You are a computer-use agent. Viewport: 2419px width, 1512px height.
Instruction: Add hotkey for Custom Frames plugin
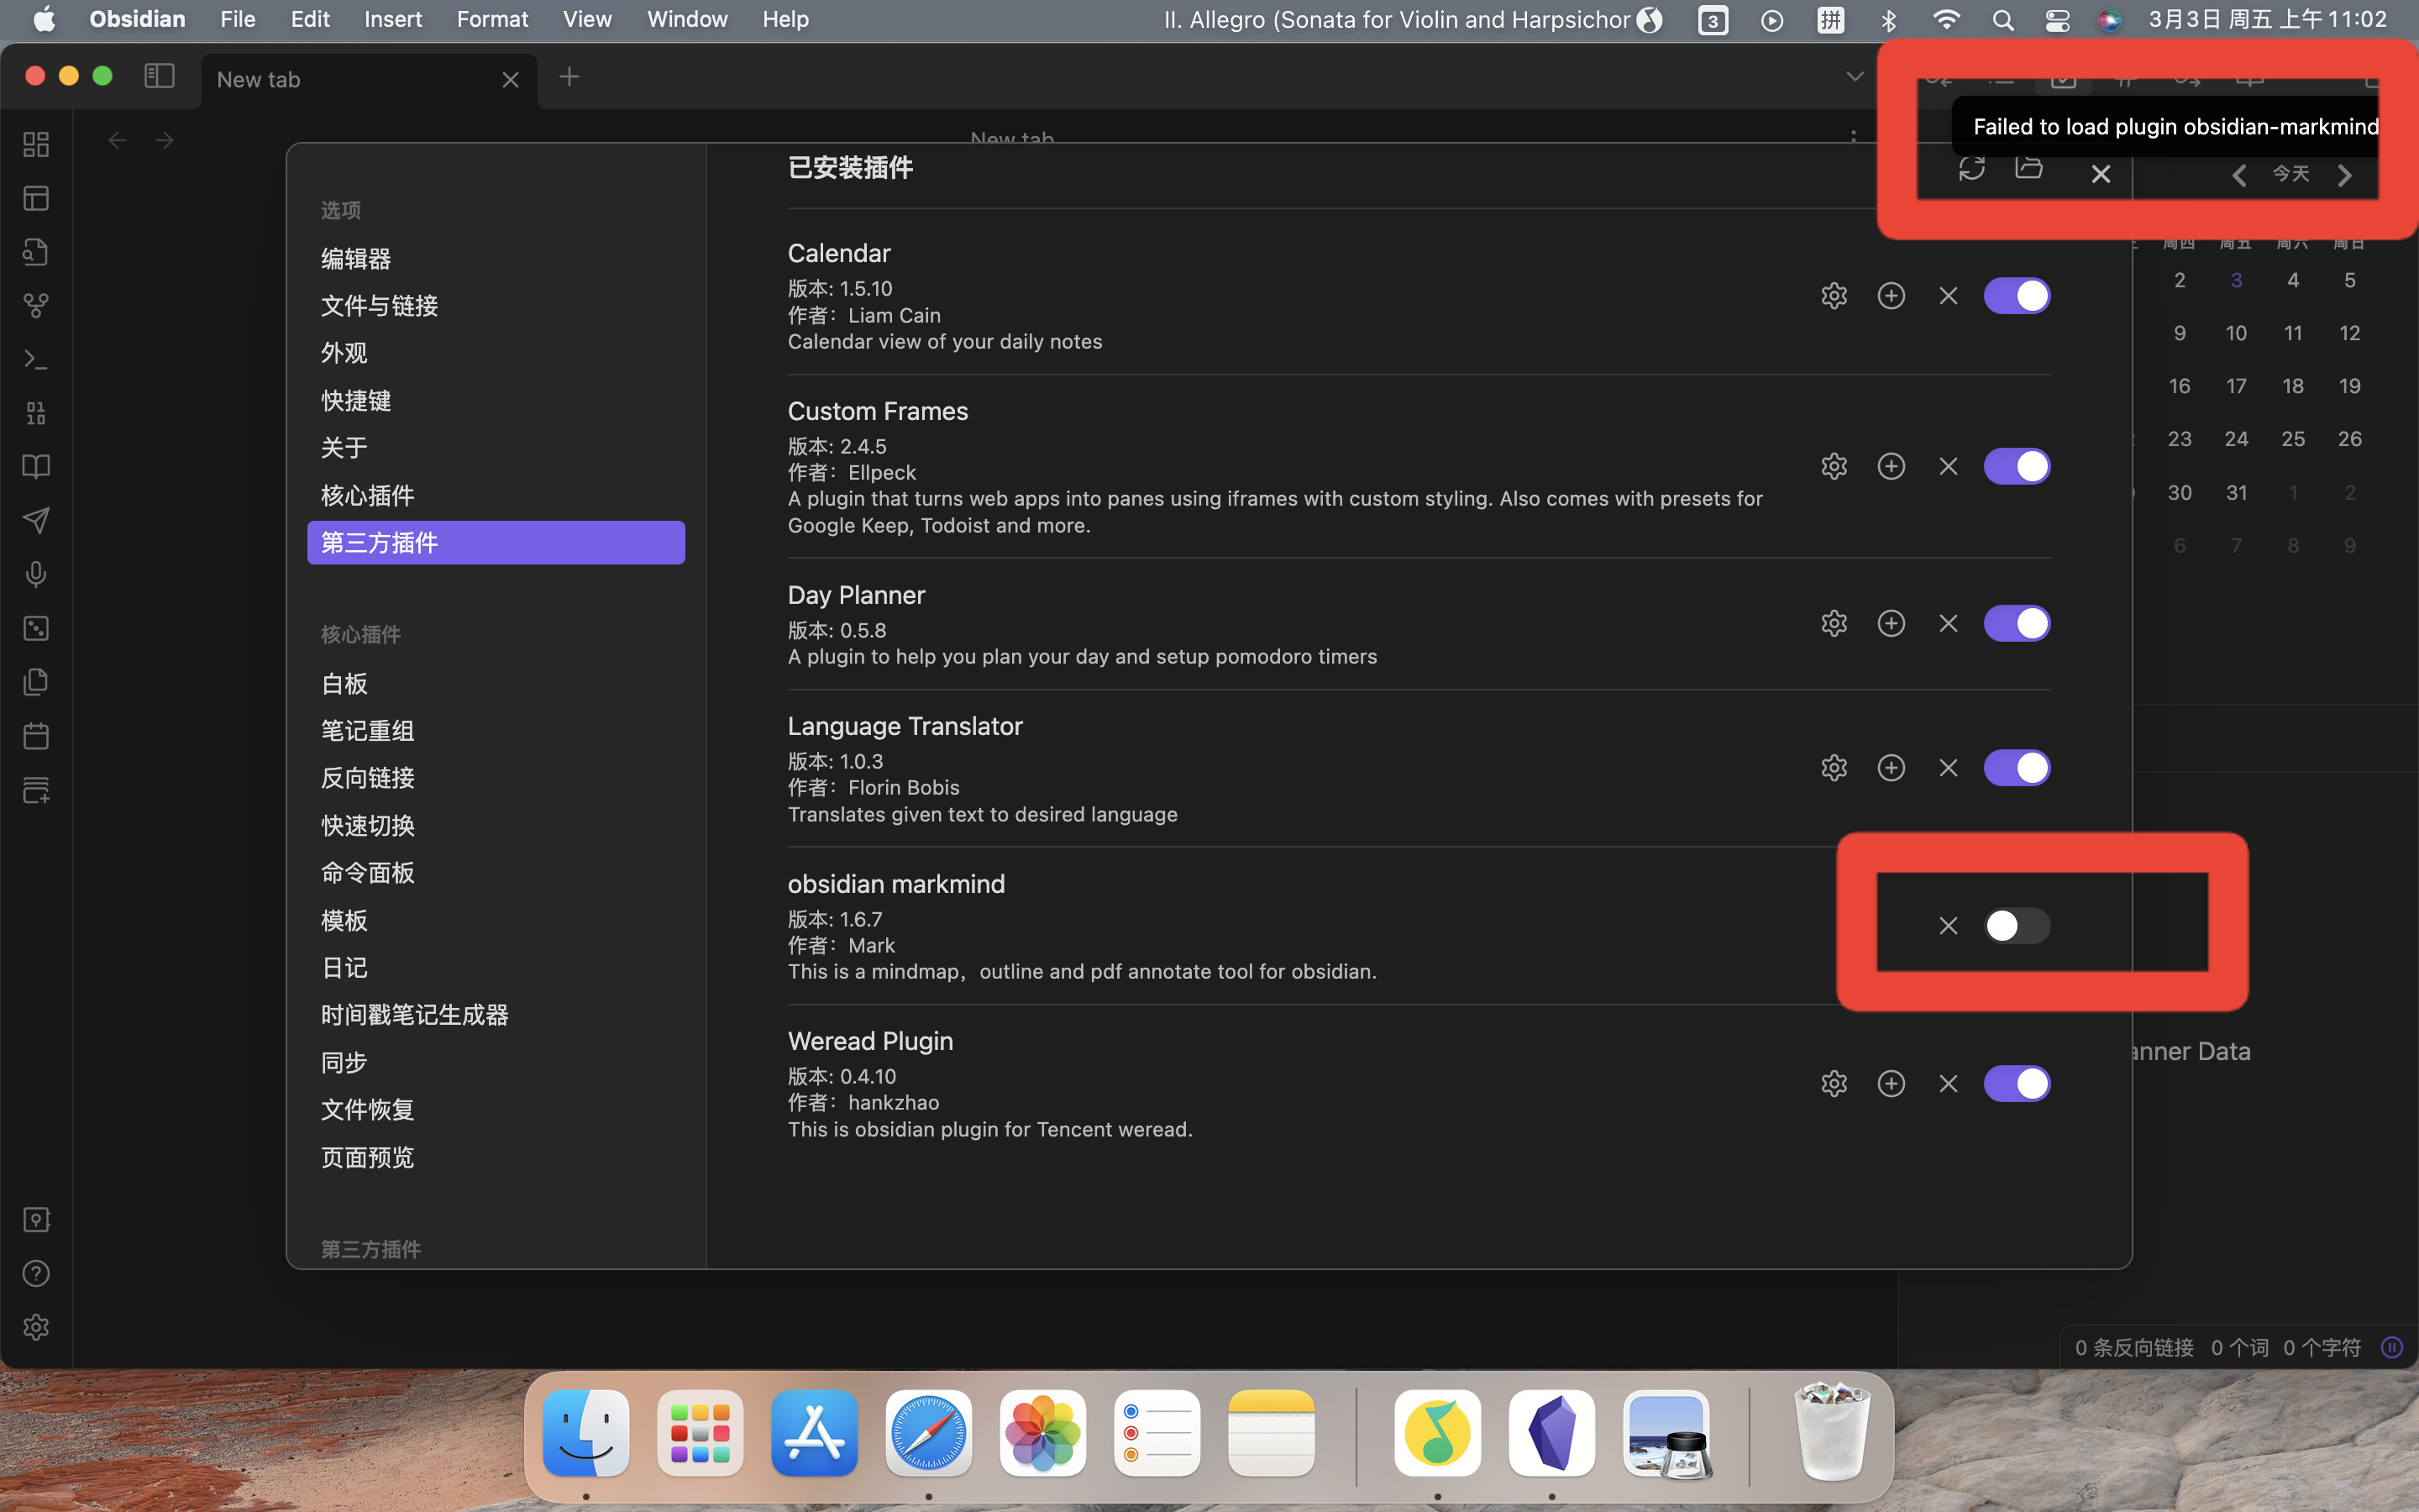[1890, 466]
